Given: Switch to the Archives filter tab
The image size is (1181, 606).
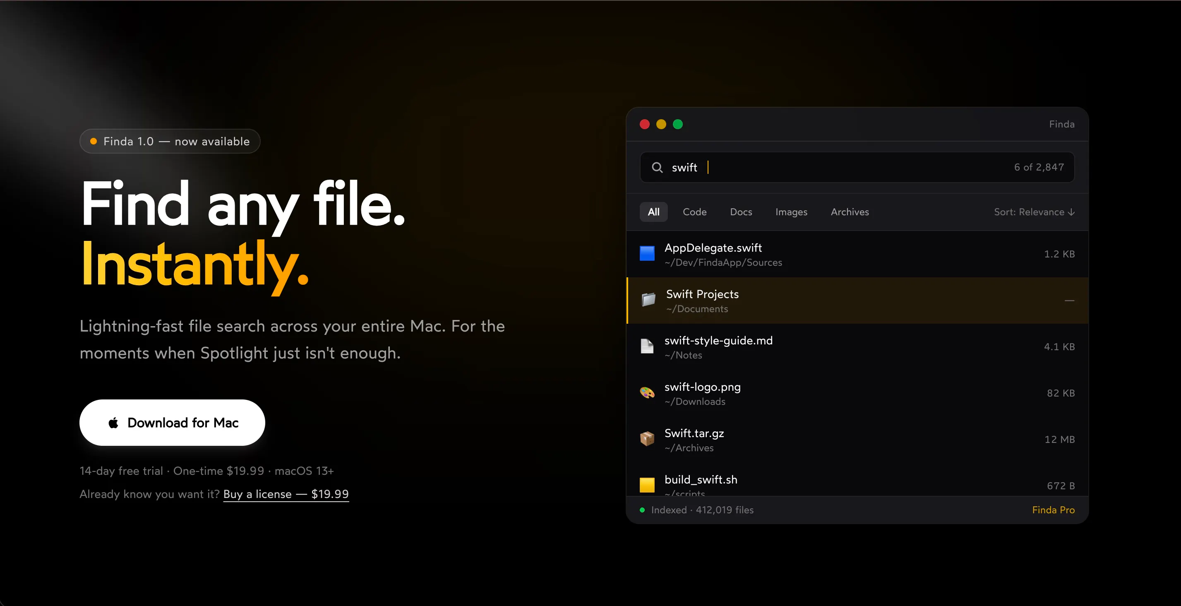Looking at the screenshot, I should tap(850, 212).
